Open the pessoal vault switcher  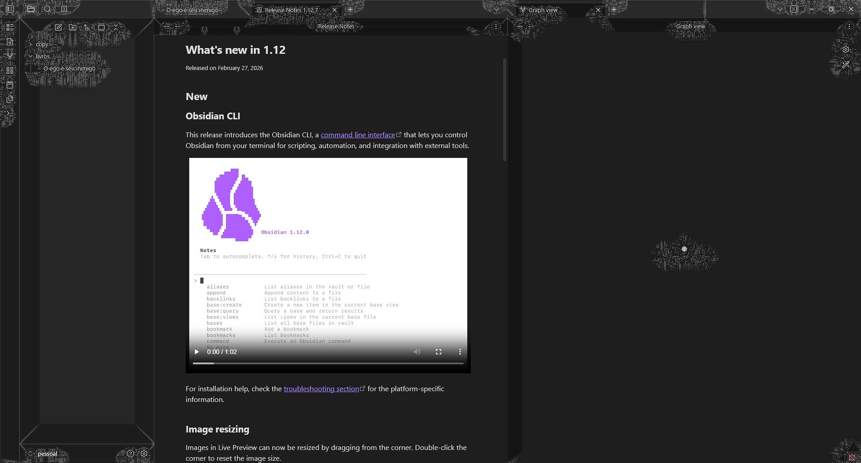(43, 454)
